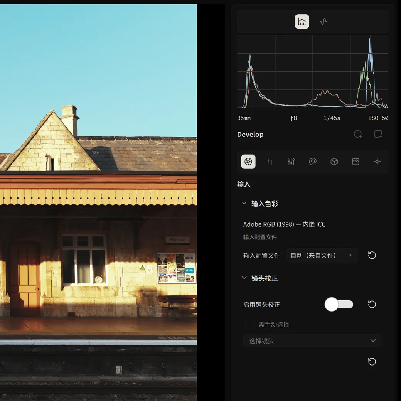Screen dimensions: 401x401
Task: Open the 3D cube LUT tab
Action: pyautogui.click(x=334, y=162)
